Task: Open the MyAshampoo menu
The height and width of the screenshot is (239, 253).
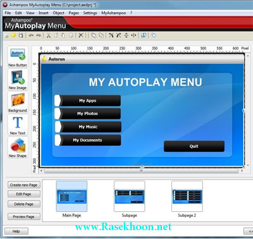Action: point(114,13)
